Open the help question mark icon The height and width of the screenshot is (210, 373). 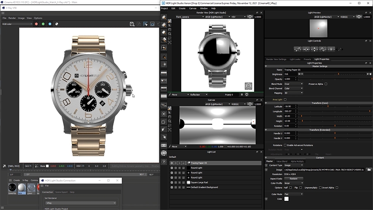click(x=164, y=162)
